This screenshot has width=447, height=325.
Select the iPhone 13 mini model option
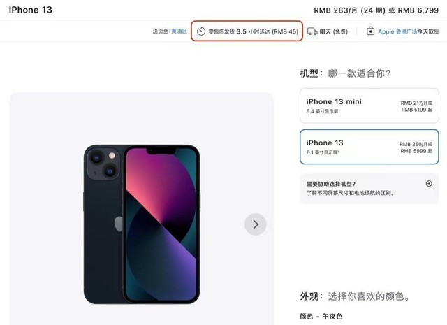369,106
